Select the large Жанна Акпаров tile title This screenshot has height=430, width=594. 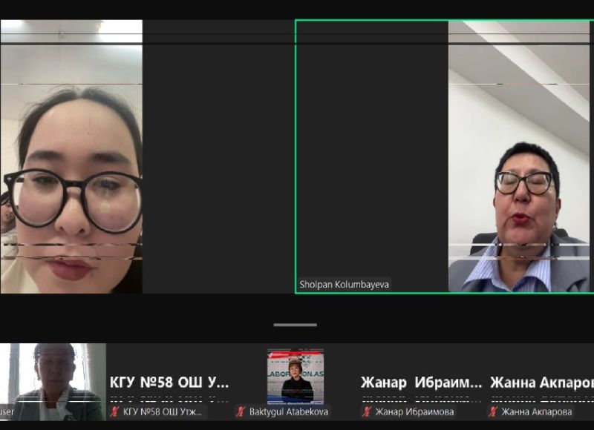click(542, 383)
